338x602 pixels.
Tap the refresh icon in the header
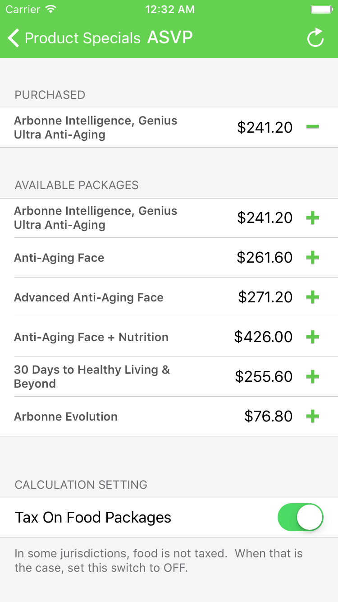coord(315,38)
